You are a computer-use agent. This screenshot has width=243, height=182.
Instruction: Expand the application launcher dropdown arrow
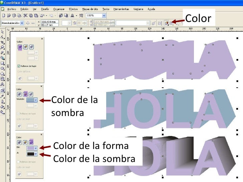click(76, 15)
